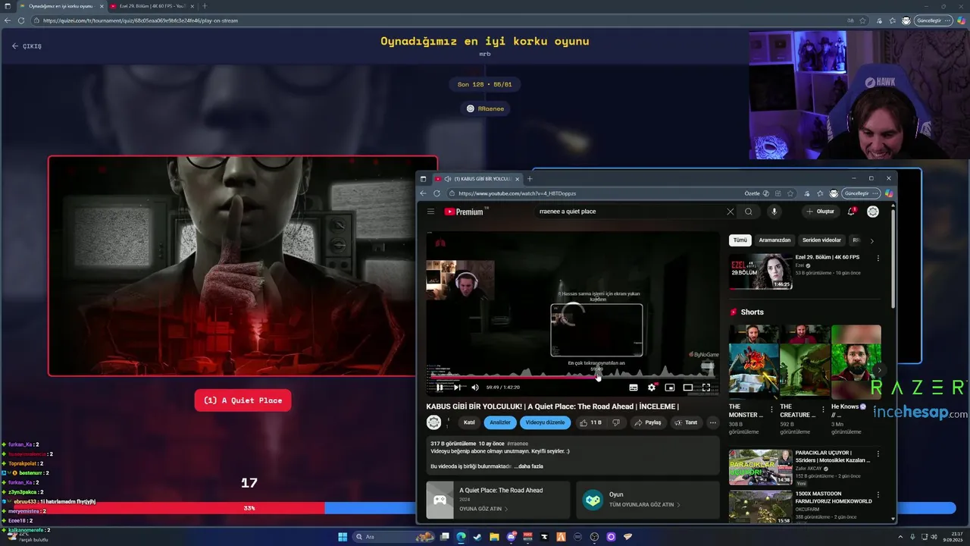Image resolution: width=970 pixels, height=546 pixels.
Task: Open Analizler for this video
Action: coord(500,422)
